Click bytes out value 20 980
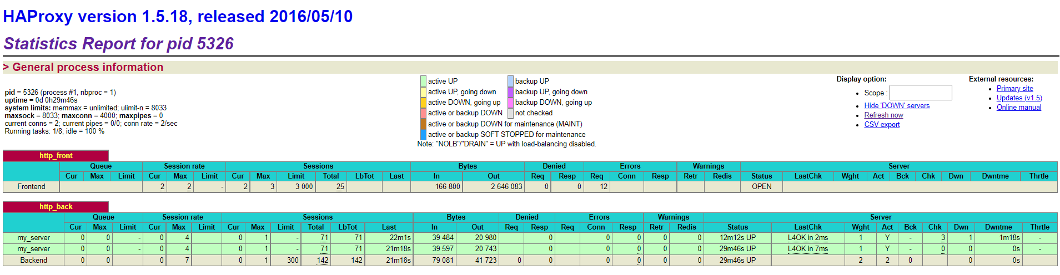This screenshot has width=1060, height=275. 485,238
